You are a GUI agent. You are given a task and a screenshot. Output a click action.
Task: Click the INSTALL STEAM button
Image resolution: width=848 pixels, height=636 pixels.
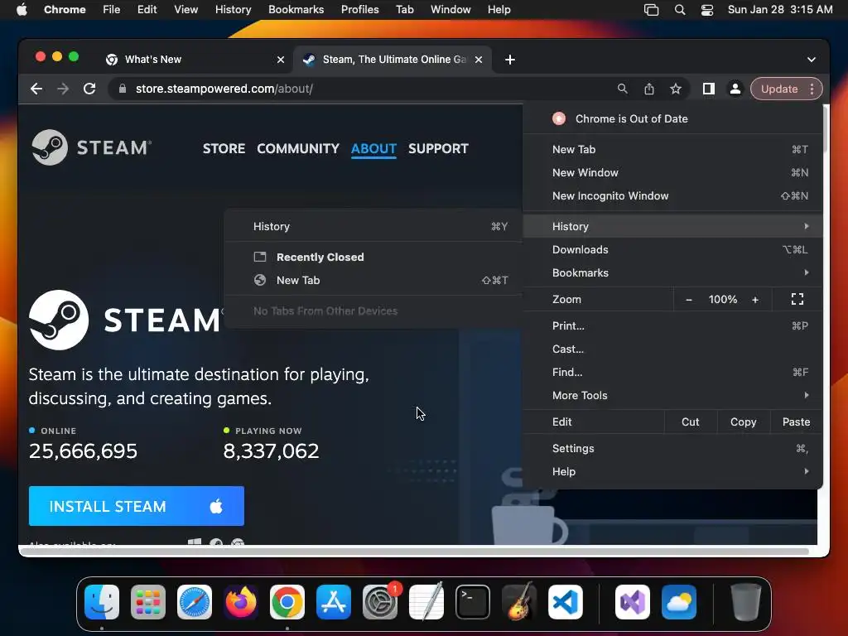137,506
